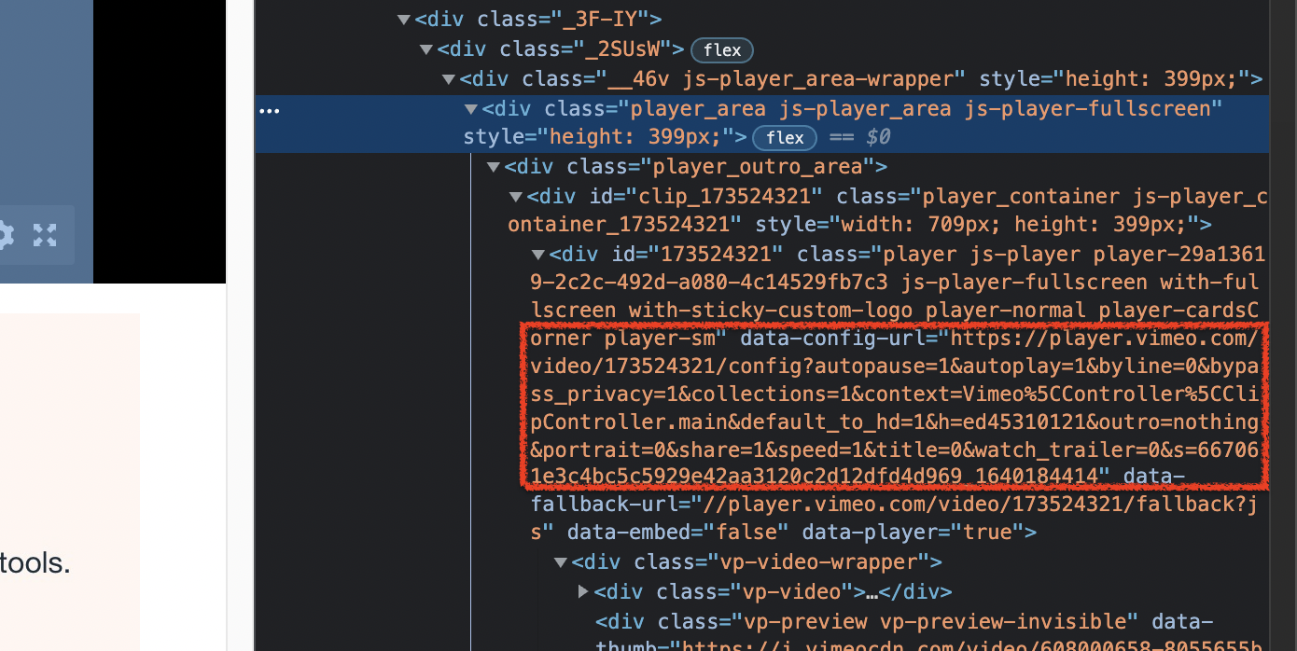This screenshot has width=1297, height=651.
Task: Click the data-fallback-url value
Action: coord(895,519)
